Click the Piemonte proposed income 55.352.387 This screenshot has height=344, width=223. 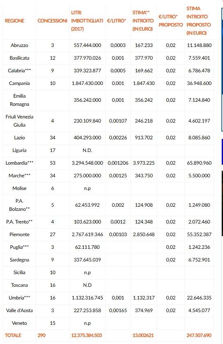(x=199, y=235)
